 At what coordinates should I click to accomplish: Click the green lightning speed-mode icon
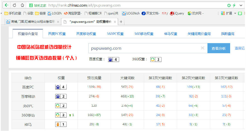point(234,5)
